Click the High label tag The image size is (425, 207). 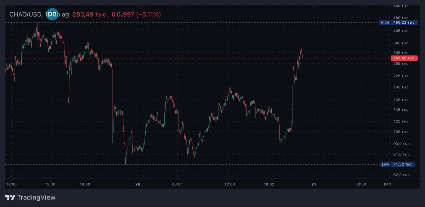(x=384, y=22)
